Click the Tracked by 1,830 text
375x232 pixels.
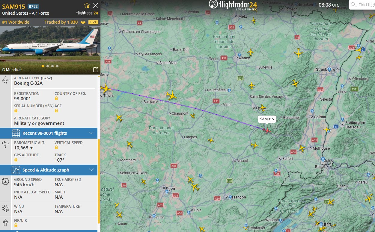pyautogui.click(x=61, y=22)
